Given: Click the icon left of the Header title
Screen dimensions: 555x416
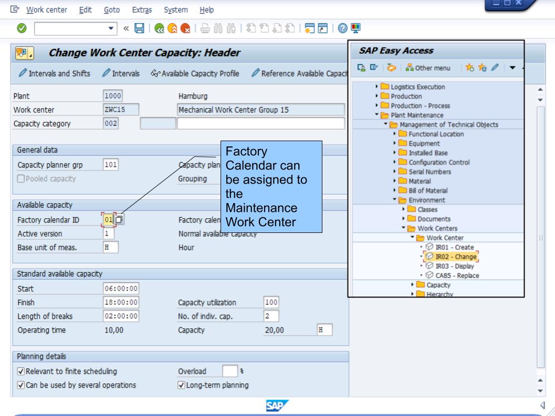Looking at the screenshot, I should click(x=24, y=53).
